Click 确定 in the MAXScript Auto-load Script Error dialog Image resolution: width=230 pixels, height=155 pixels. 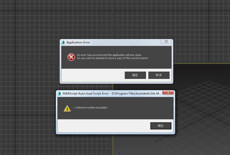pos(161,126)
